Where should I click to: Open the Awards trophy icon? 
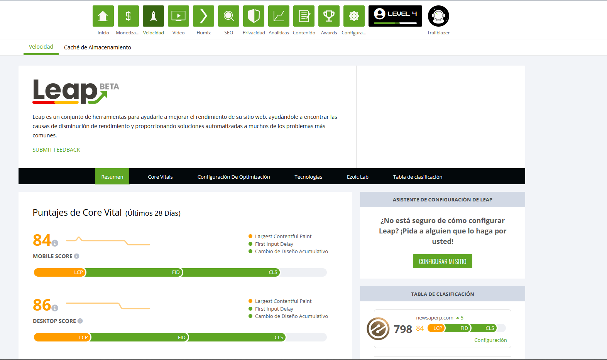point(329,16)
